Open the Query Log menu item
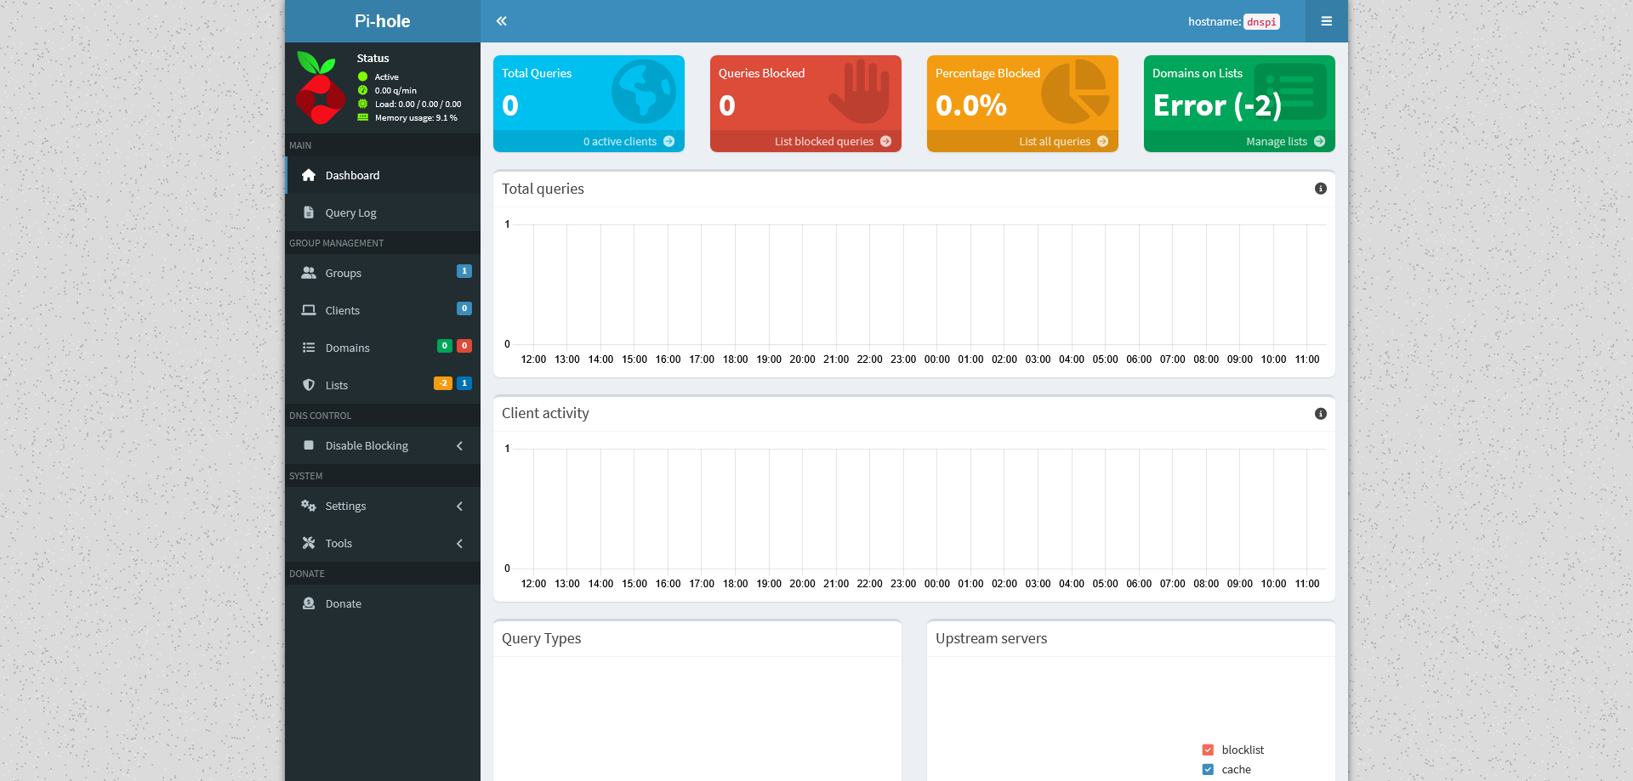The image size is (1633, 781). [383, 212]
